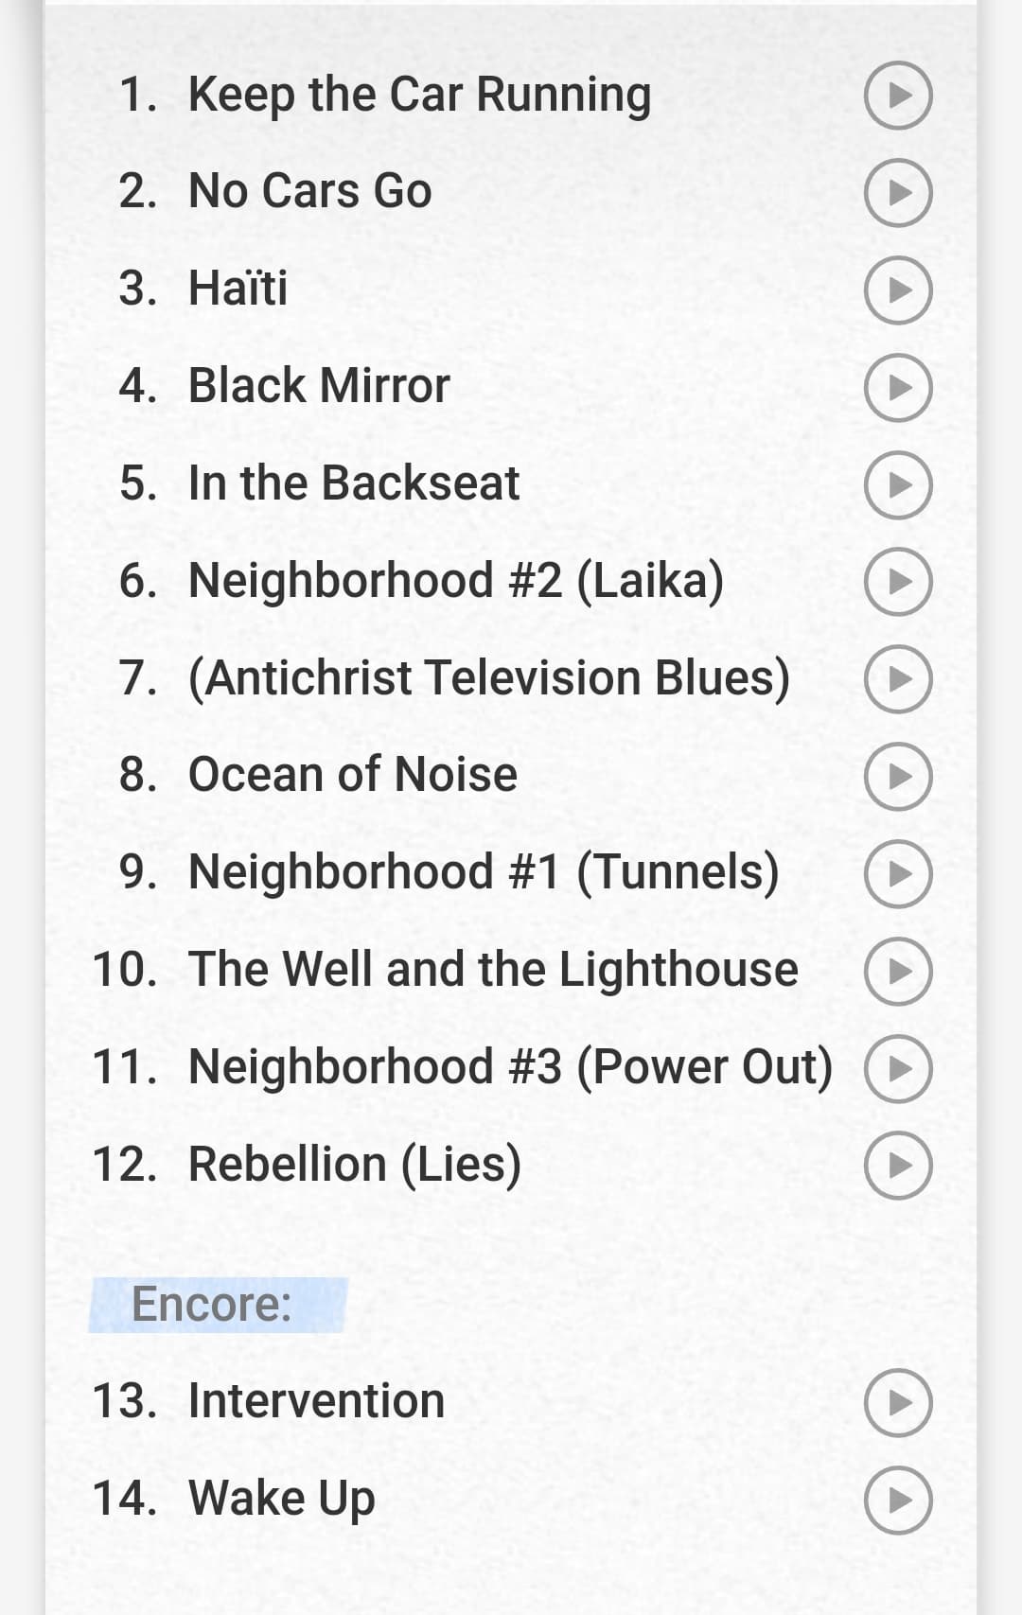Play (Antichrist Television Blues) track
Image resolution: width=1022 pixels, height=1615 pixels.
898,679
